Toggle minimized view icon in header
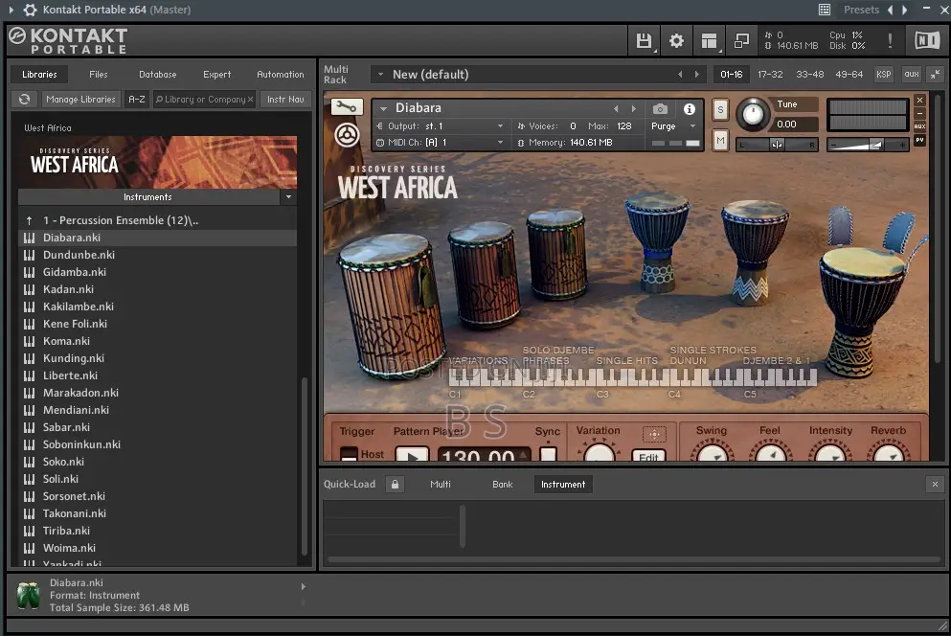The image size is (951, 636). click(741, 41)
